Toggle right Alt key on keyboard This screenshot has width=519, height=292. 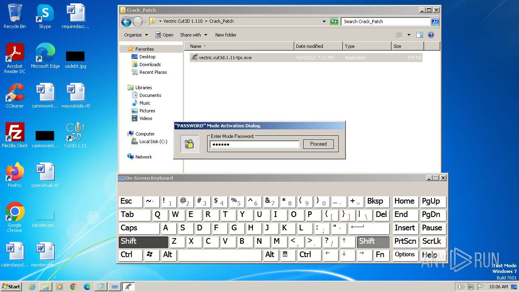click(x=270, y=255)
